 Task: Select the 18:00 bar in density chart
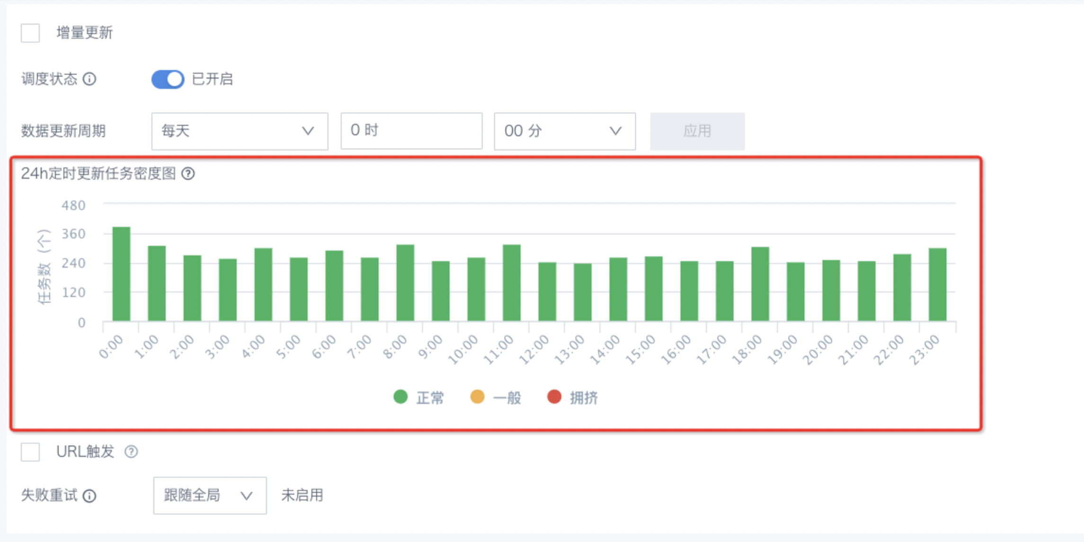tap(760, 284)
